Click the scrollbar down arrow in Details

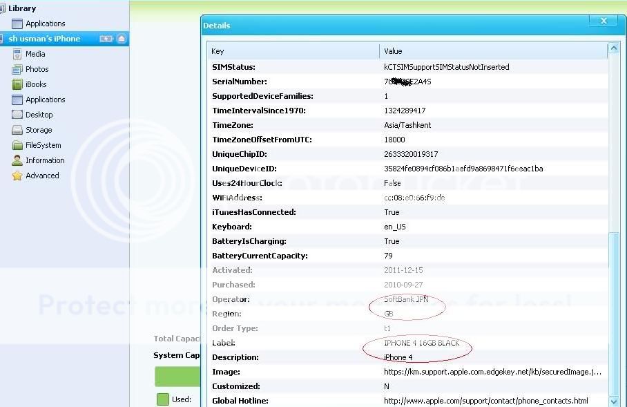(x=614, y=401)
